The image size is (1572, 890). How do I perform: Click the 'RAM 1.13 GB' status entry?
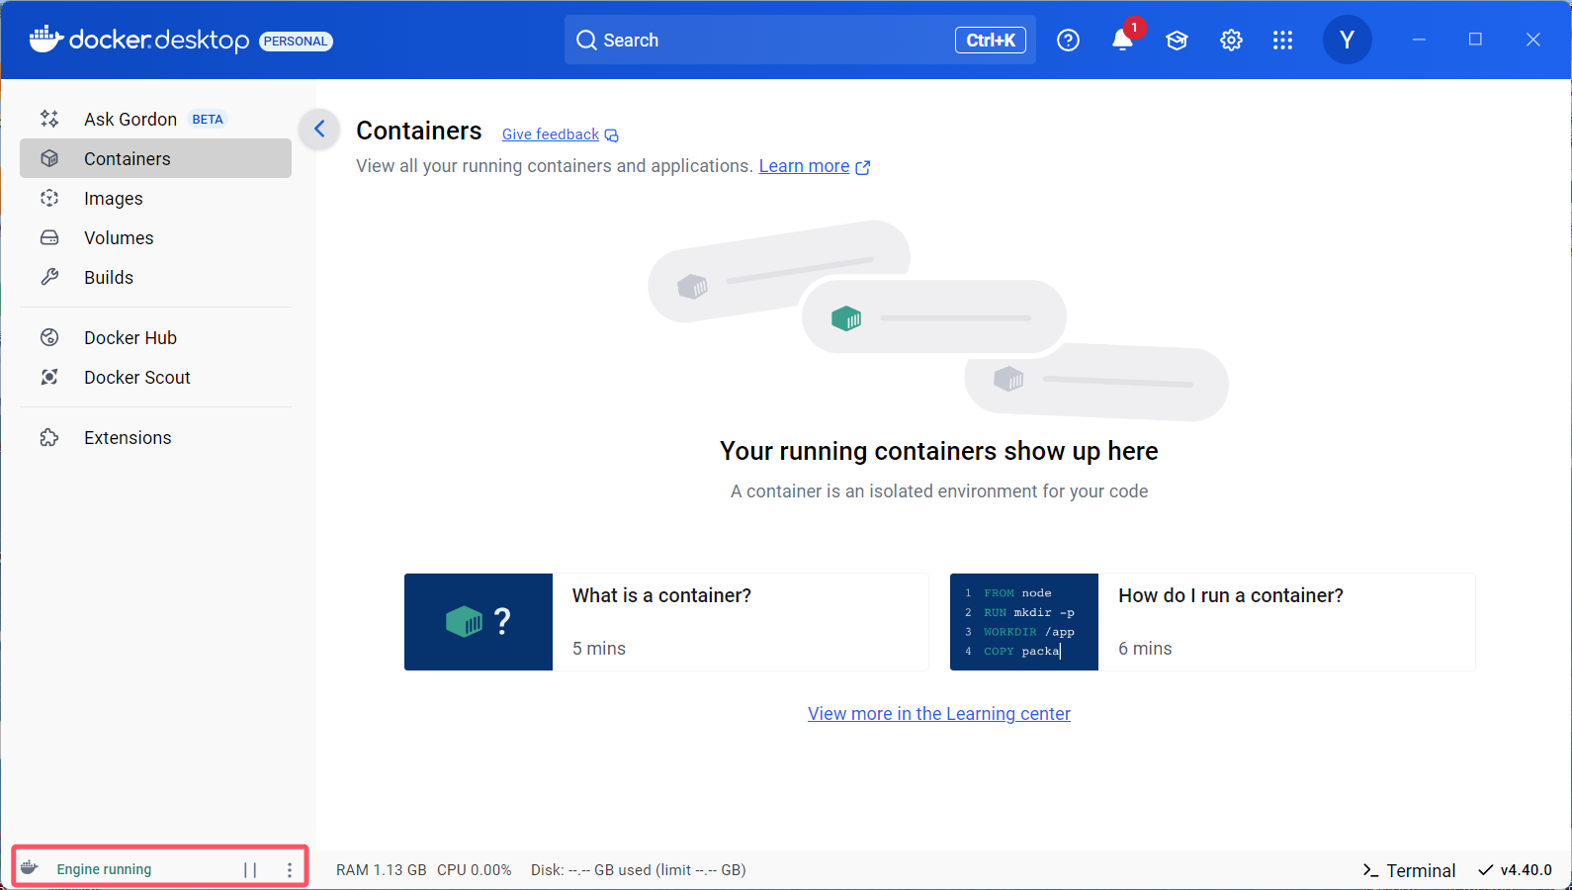(382, 870)
